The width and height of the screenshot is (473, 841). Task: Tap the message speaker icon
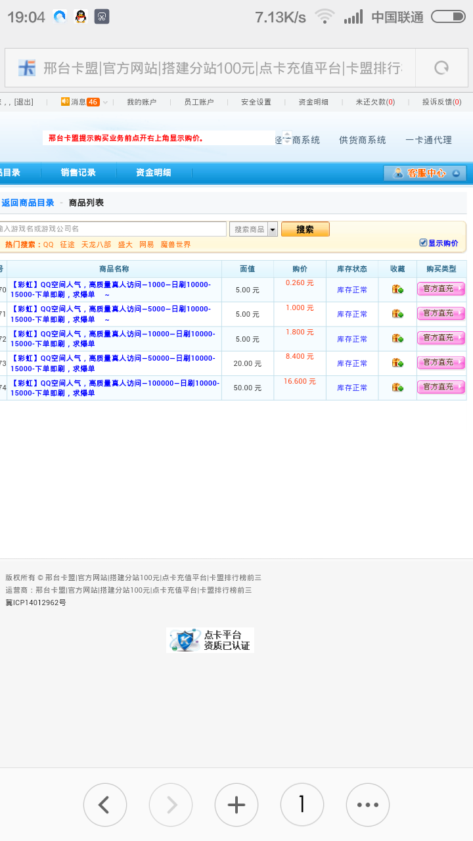(65, 101)
